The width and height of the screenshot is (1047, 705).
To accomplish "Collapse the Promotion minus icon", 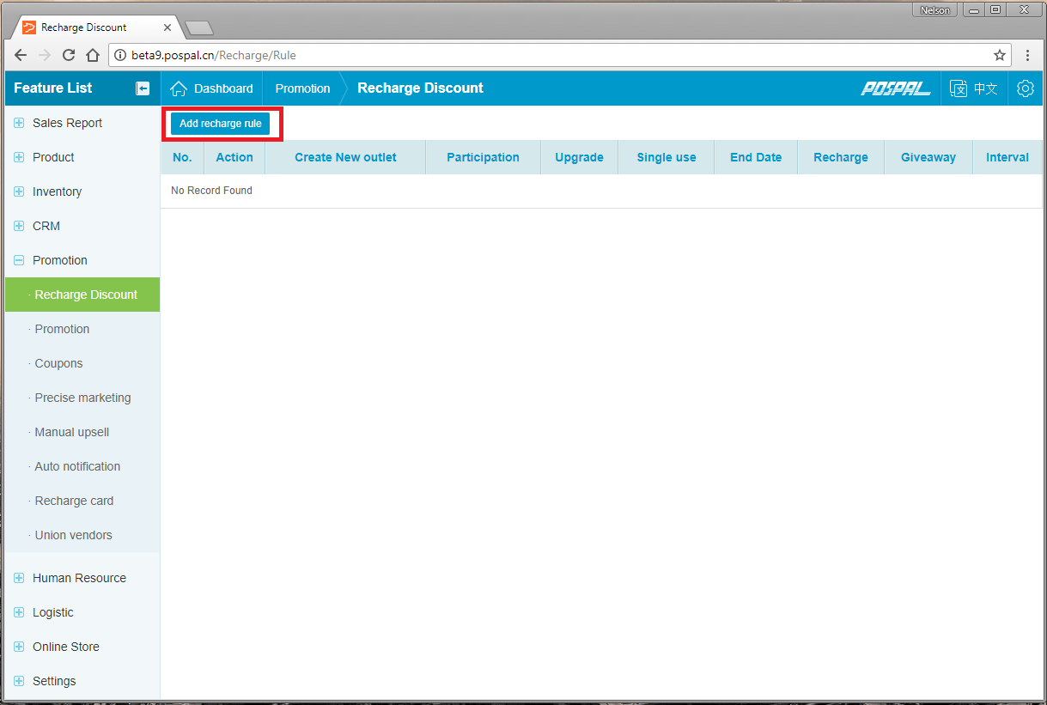I will click(19, 260).
